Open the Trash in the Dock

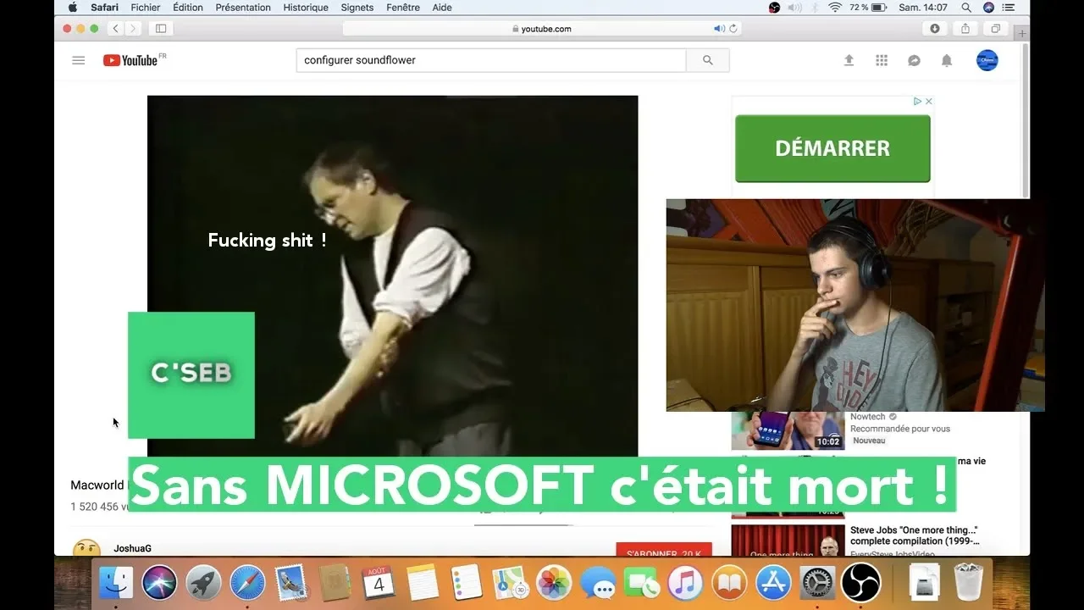pos(968,582)
